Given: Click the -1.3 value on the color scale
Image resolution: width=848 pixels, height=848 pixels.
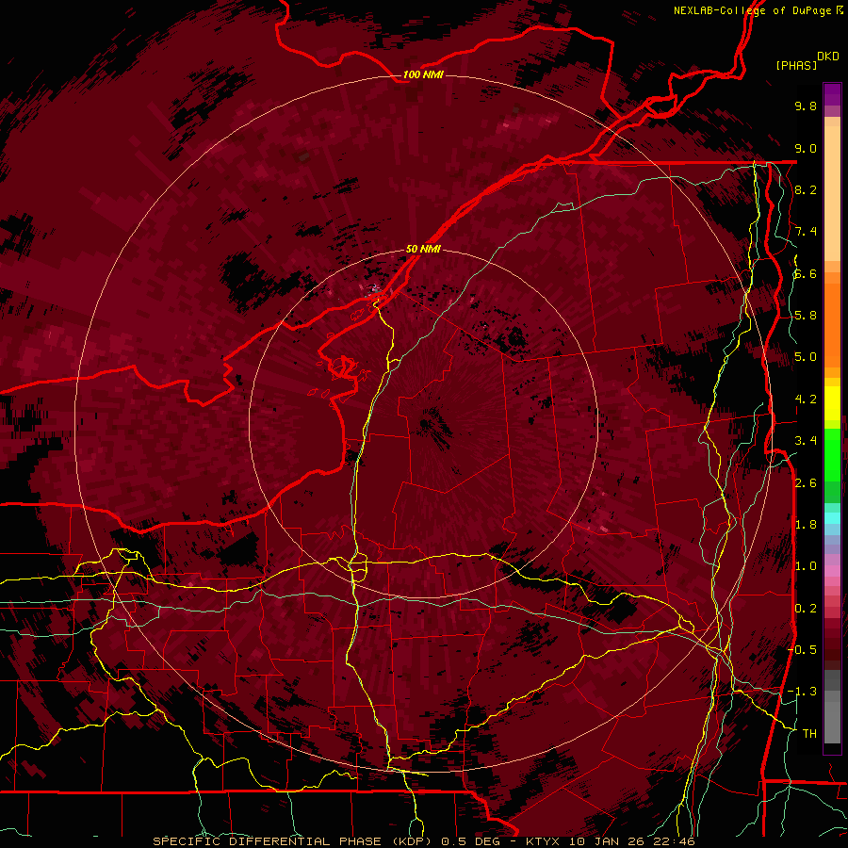Looking at the screenshot, I should 802,692.
